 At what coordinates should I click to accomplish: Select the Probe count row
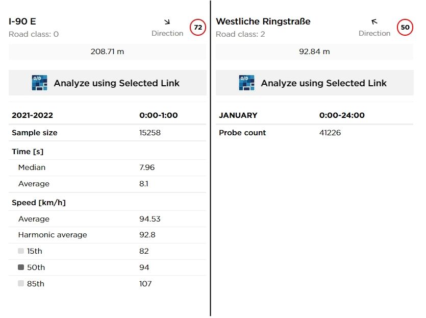click(x=315, y=133)
